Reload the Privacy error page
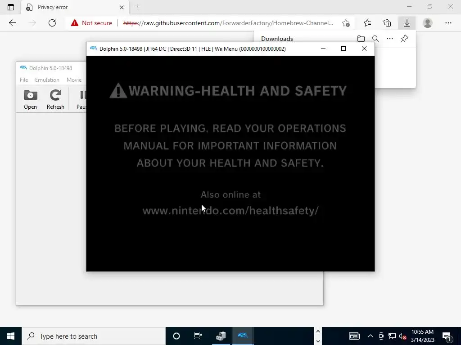The height and width of the screenshot is (345, 461). click(x=52, y=23)
